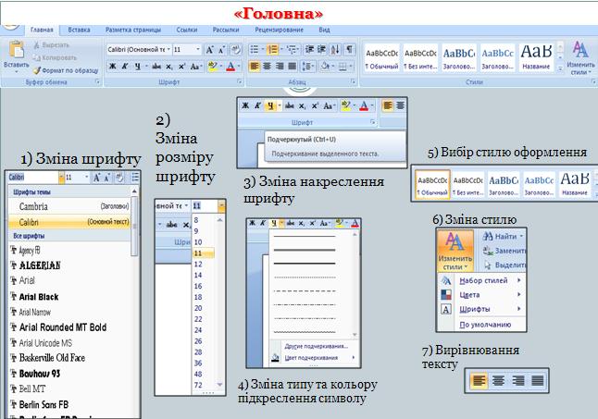Open the arrow under the Вставить paste button
This screenshot has height=419, width=598.
coord(16,72)
